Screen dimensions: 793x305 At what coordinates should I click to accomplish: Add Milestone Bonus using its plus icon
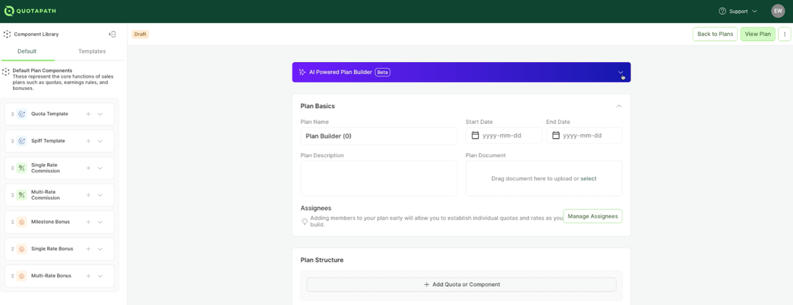[88, 222]
